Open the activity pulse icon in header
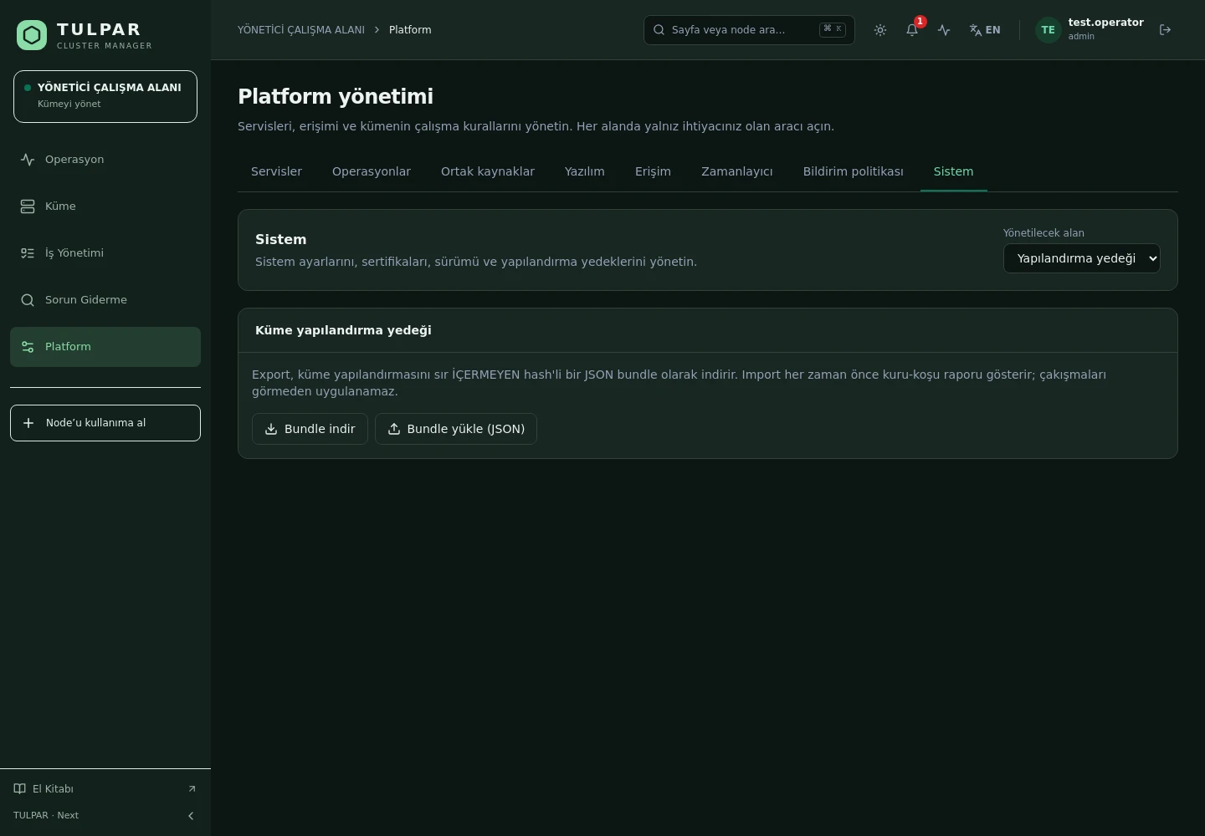 coord(944,30)
